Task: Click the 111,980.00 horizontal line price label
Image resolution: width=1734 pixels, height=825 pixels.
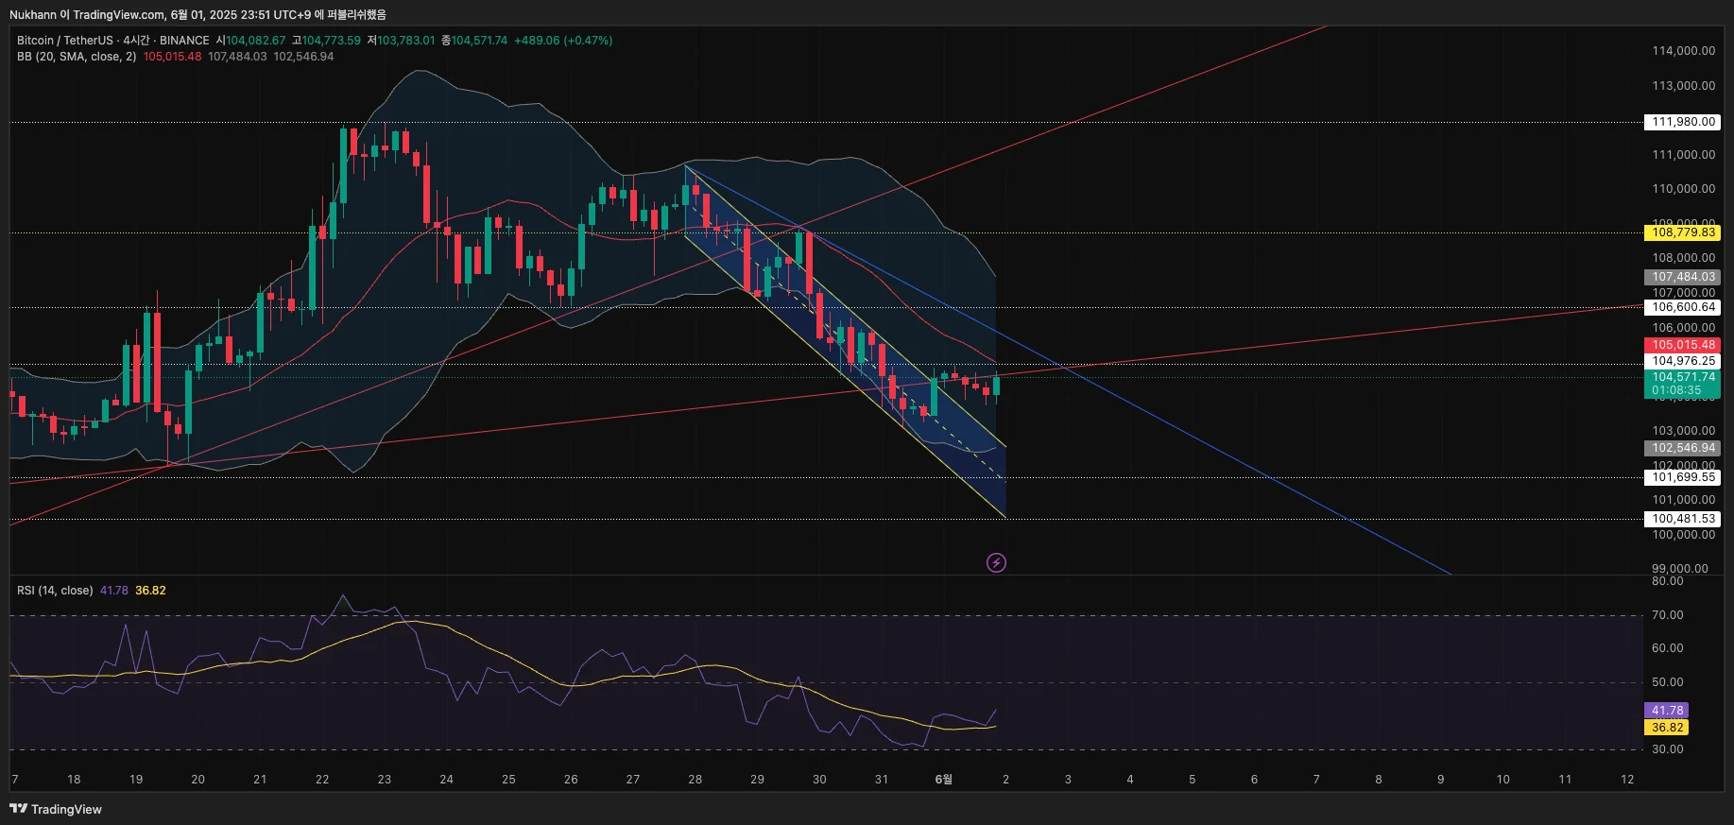Action: pos(1682,122)
